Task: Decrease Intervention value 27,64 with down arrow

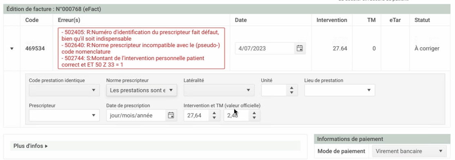Action: (214, 118)
